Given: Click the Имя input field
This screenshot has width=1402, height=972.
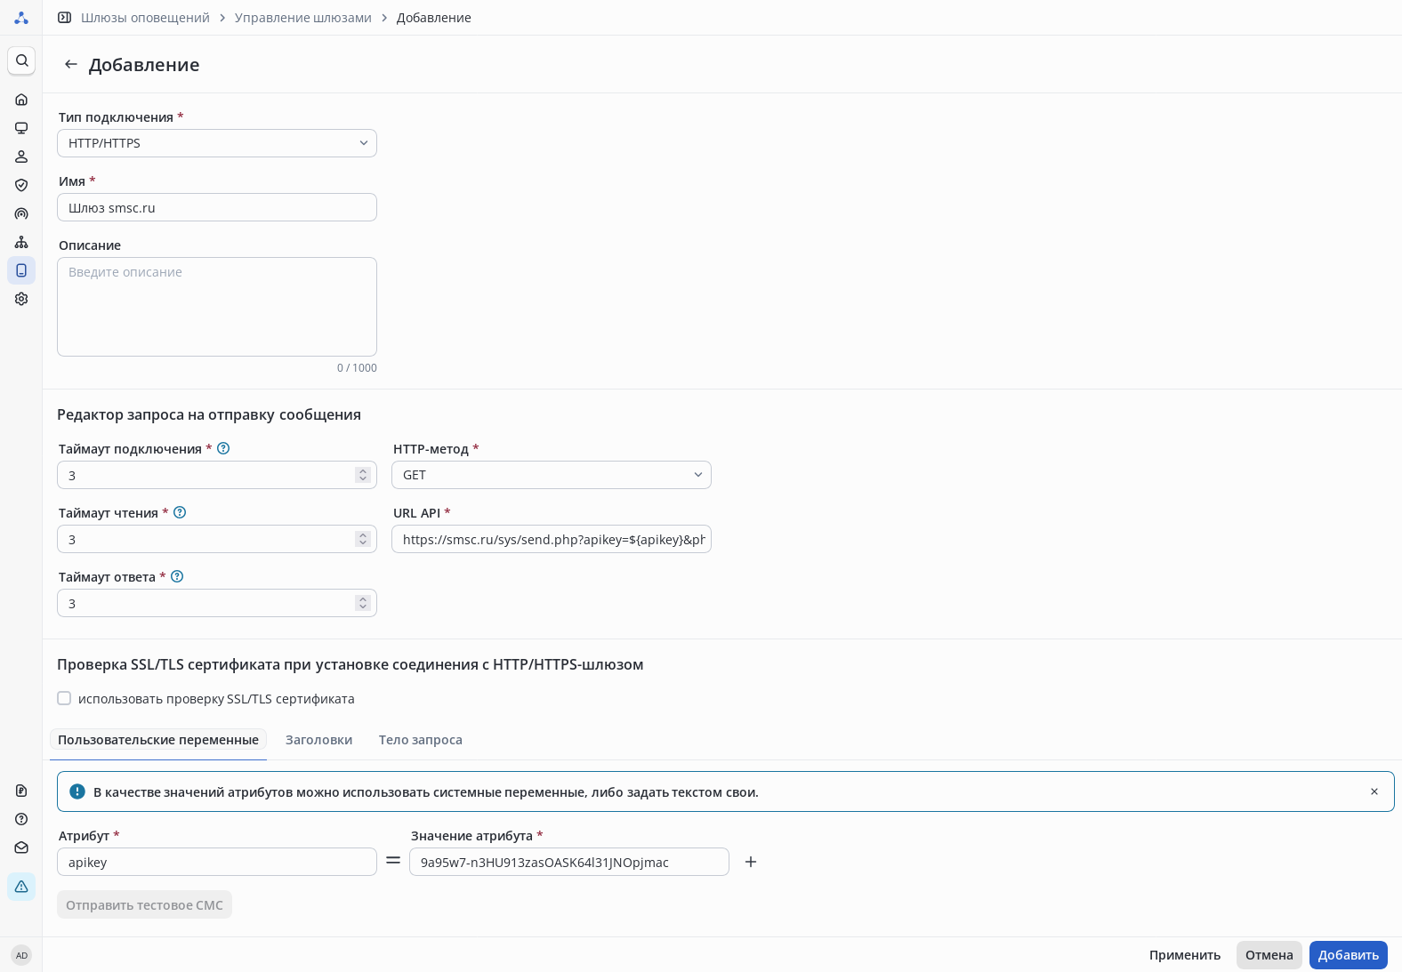Looking at the screenshot, I should pos(217,207).
